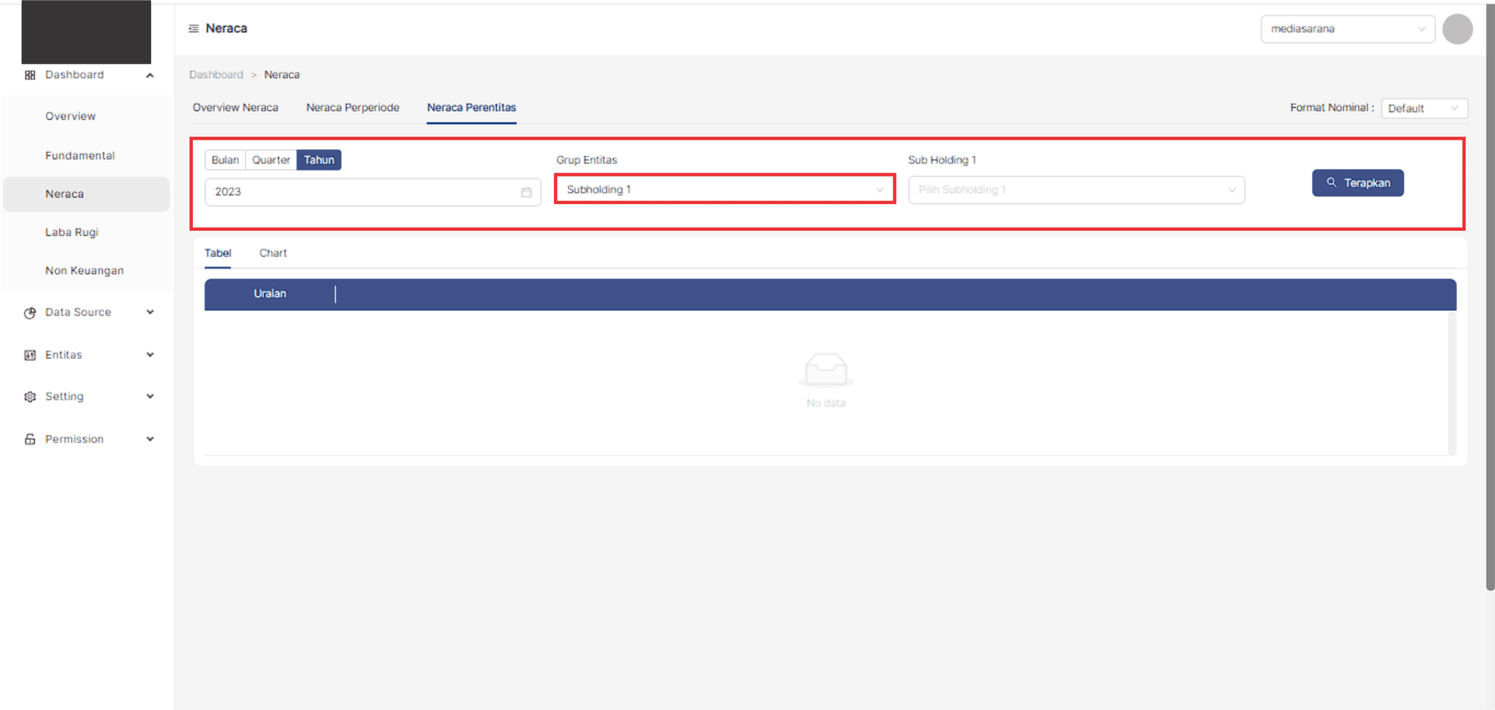Click the Dashboard grid icon in sidebar
The height and width of the screenshot is (710, 1495).
coord(30,75)
